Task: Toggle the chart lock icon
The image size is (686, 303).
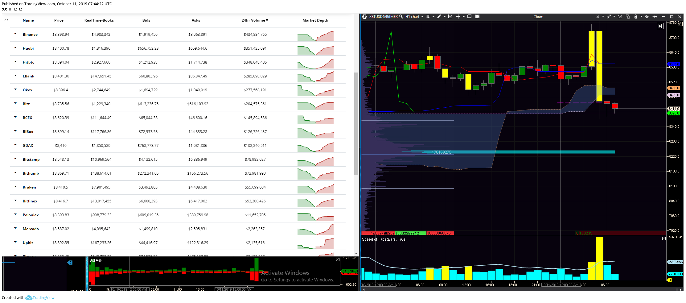Action: 636,17
